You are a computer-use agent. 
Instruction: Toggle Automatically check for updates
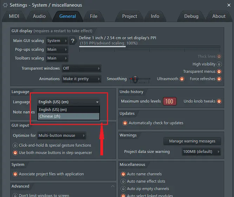[x=125, y=123]
